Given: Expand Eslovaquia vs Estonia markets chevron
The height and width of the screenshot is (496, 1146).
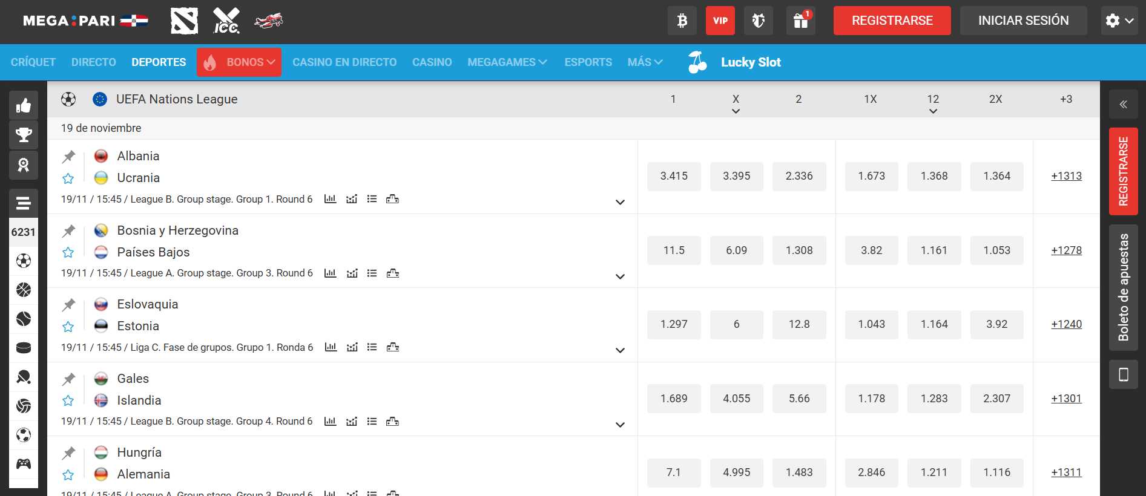Looking at the screenshot, I should click(x=620, y=351).
